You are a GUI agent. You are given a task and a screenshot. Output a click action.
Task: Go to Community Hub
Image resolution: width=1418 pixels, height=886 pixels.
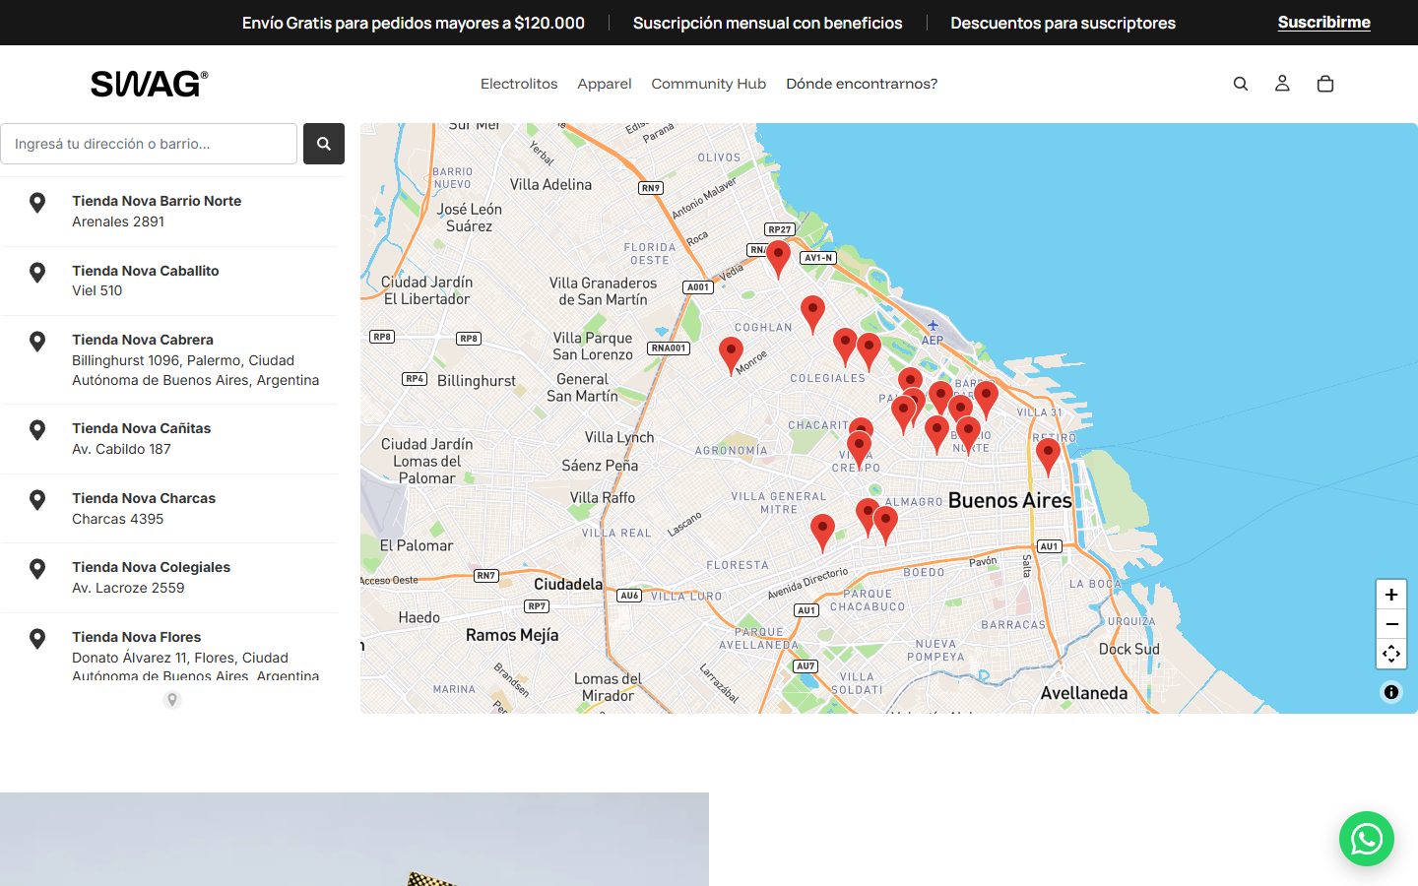coord(709,84)
